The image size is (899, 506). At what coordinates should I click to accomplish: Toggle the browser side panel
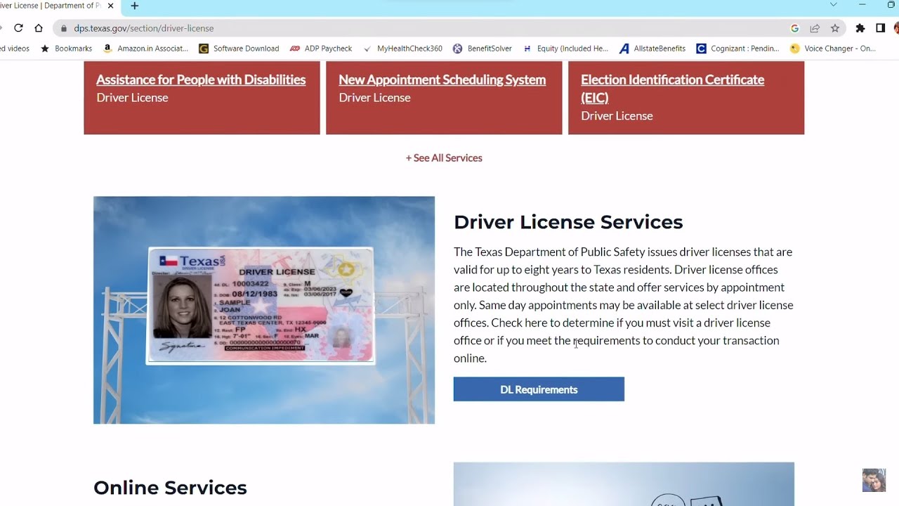point(880,28)
